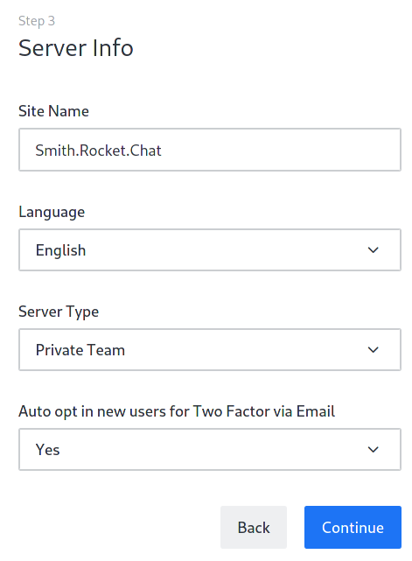Click the Auto opt in new users label
The width and height of the screenshot is (412, 561).
(x=177, y=411)
